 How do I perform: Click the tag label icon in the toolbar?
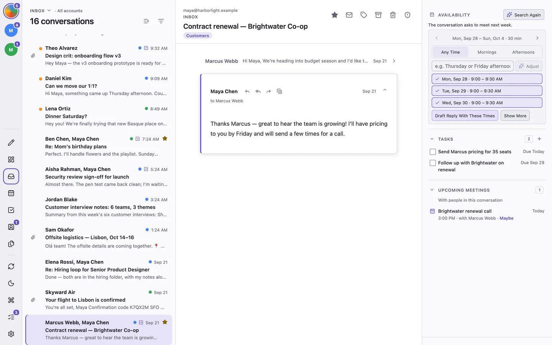[x=364, y=15]
